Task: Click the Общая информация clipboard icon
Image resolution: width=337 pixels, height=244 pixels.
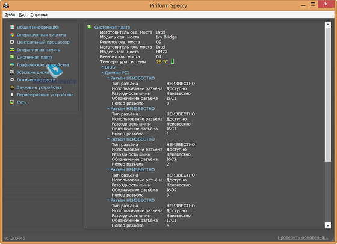Action: pos(12,27)
